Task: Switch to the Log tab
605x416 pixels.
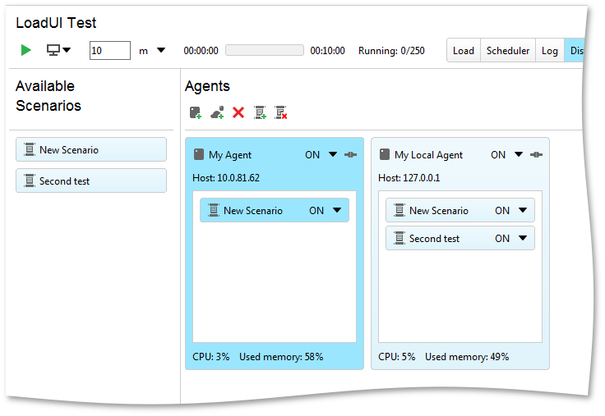Action: (550, 50)
